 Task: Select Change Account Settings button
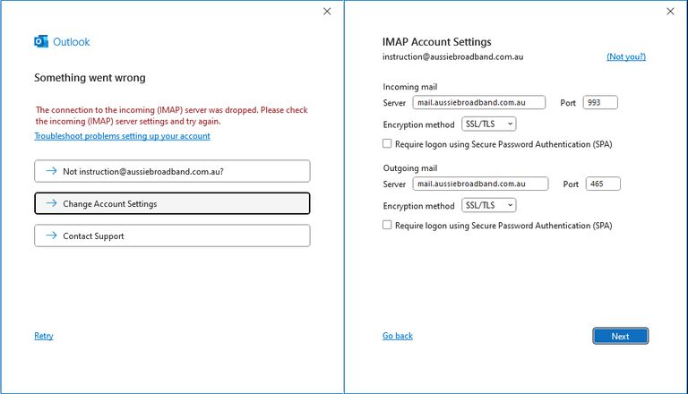point(172,203)
